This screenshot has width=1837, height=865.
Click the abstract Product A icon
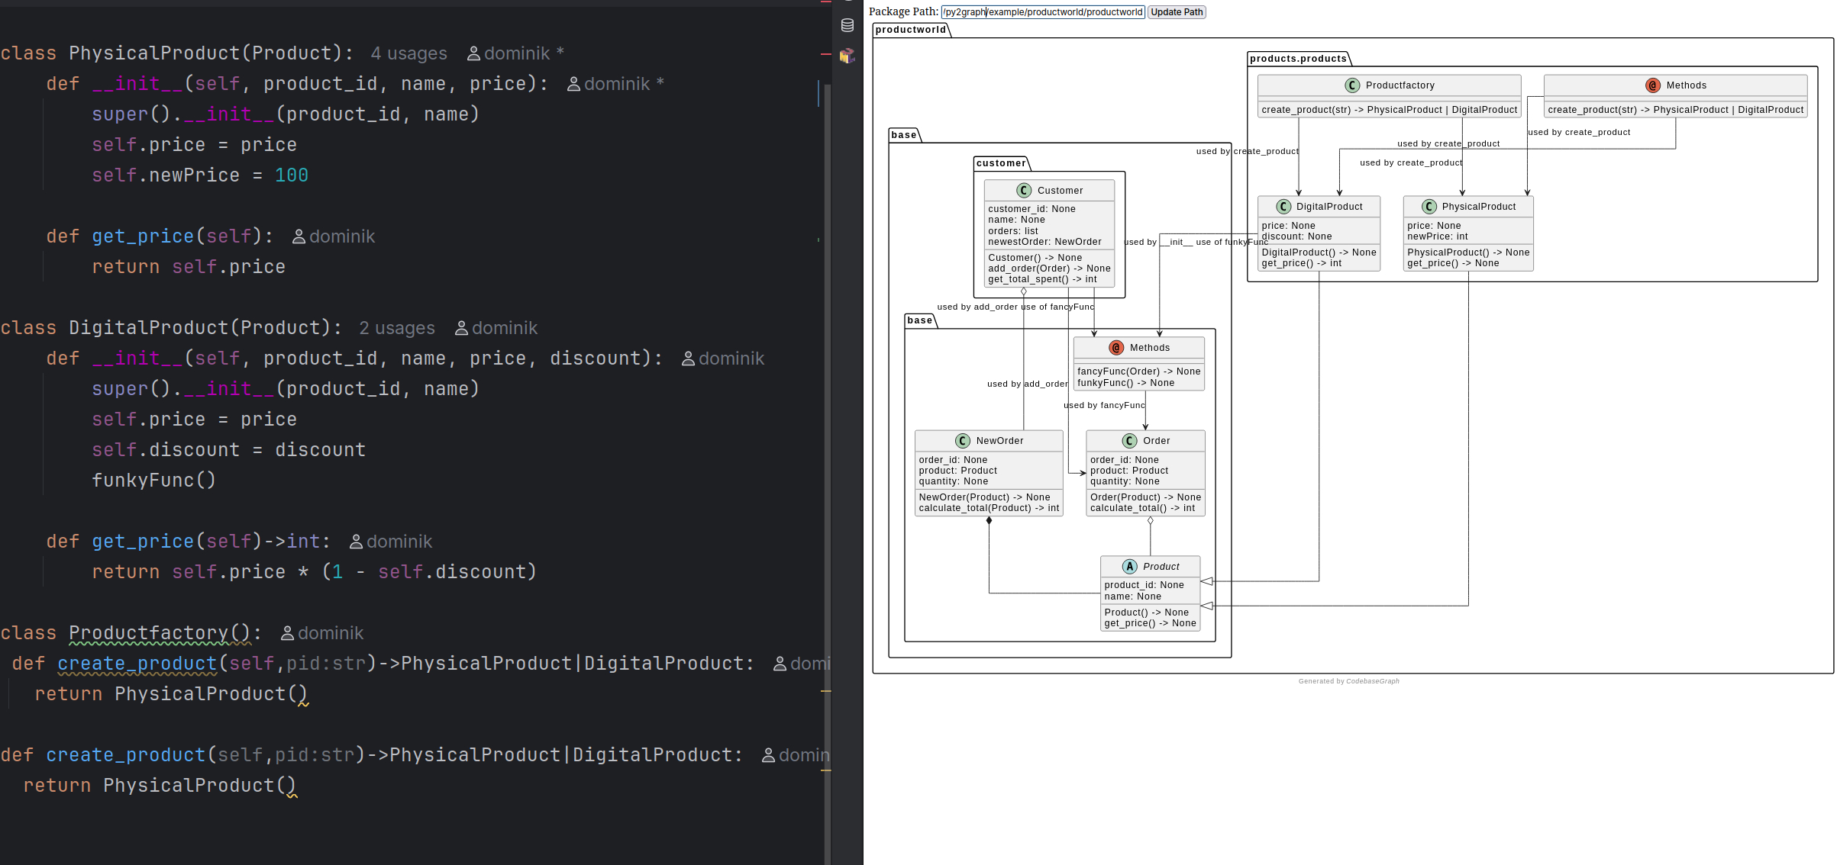1129,567
